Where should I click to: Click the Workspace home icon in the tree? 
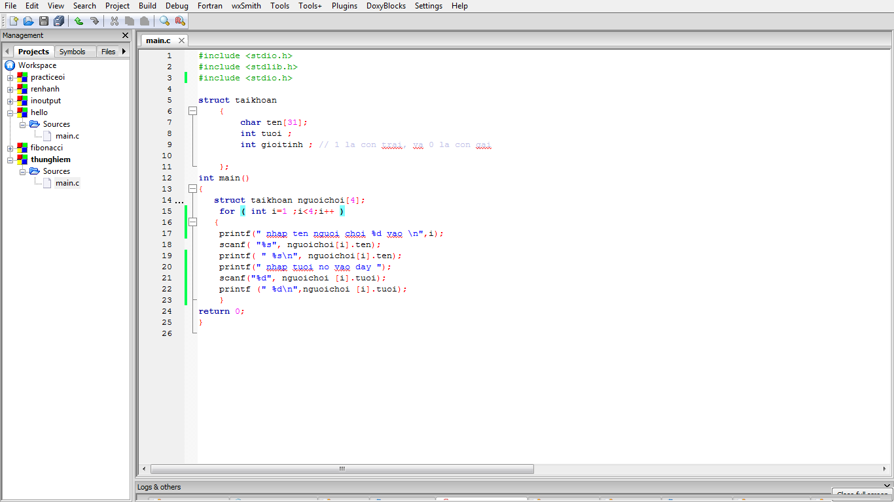tap(10, 65)
